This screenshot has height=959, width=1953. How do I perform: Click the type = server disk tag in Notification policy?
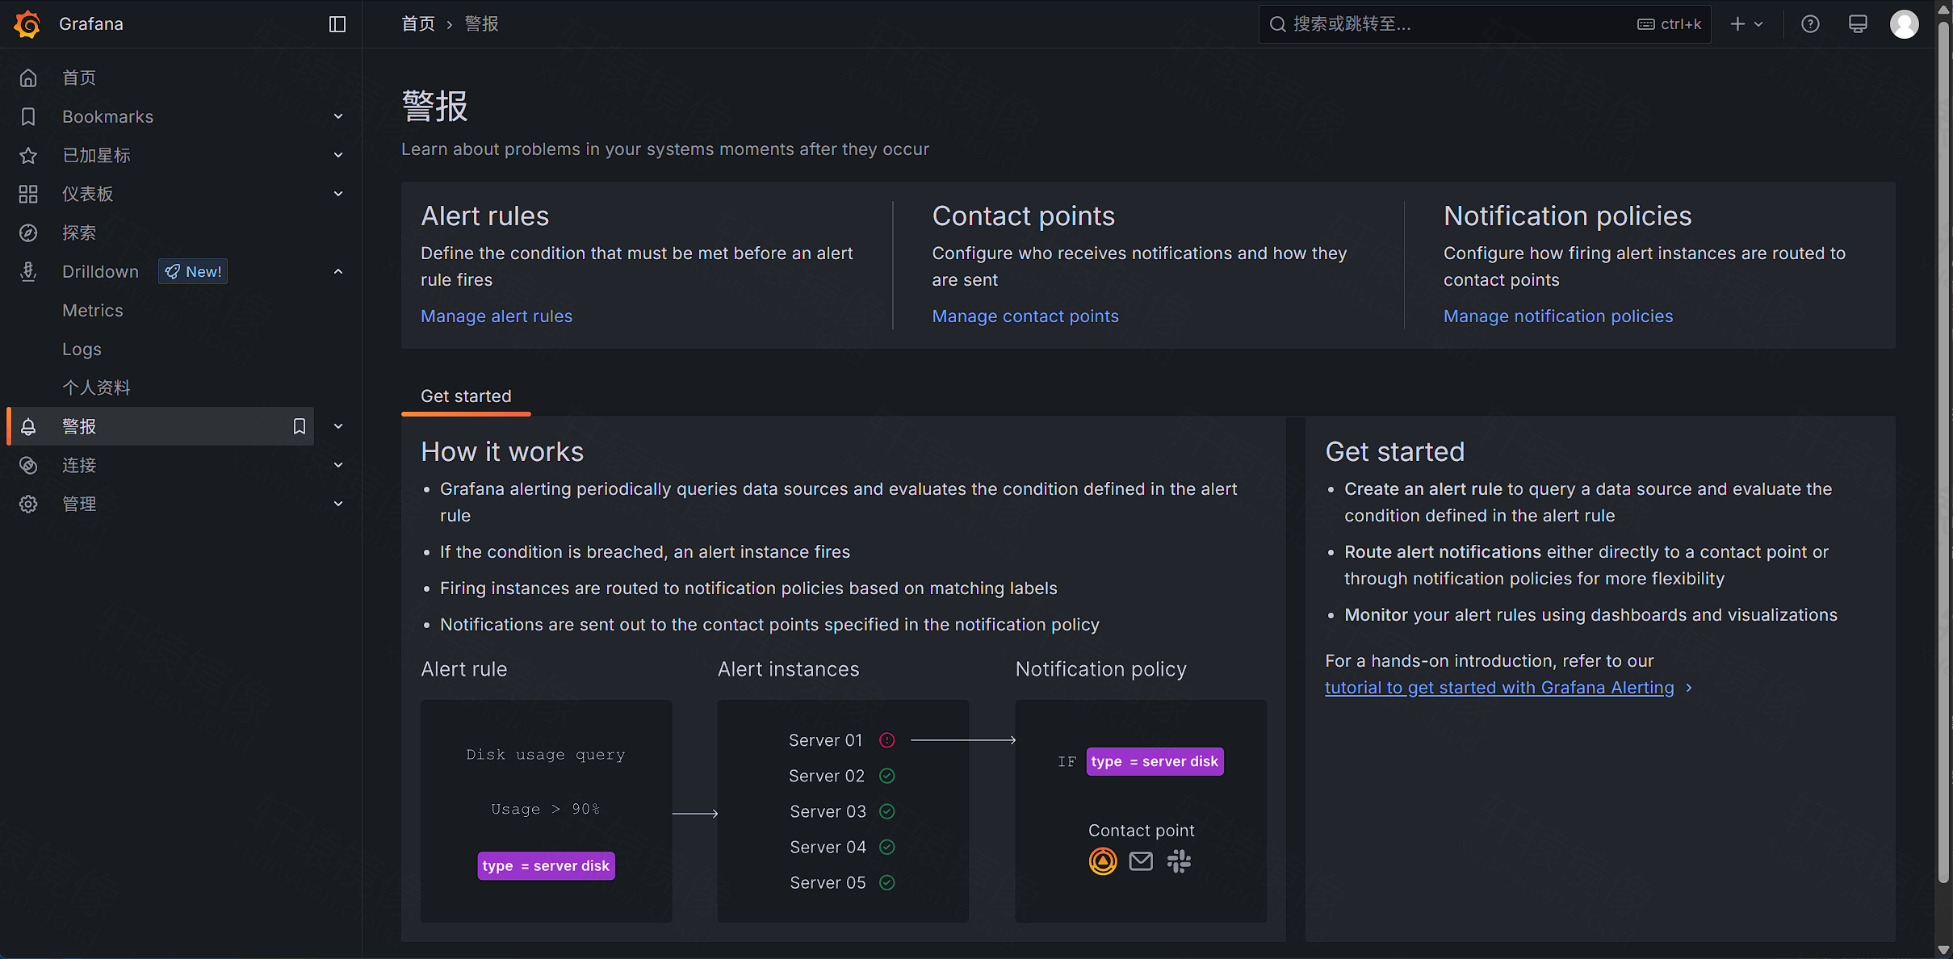(1155, 761)
